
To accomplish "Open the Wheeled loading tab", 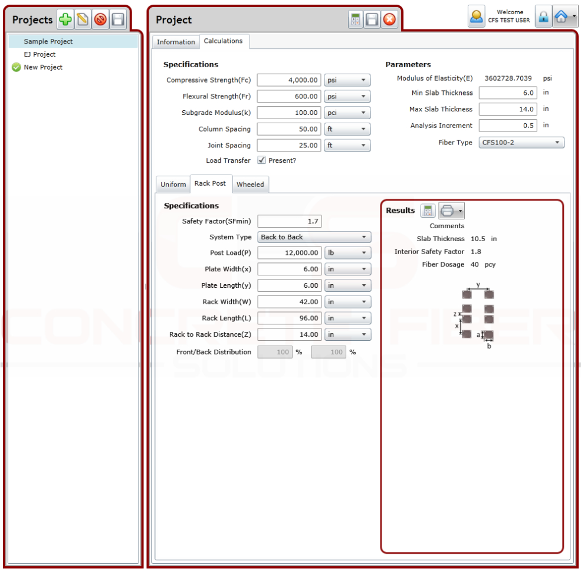I will tap(250, 184).
